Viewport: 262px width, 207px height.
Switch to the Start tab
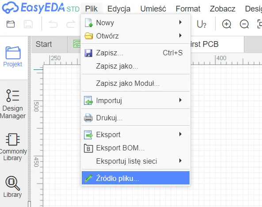pos(44,44)
